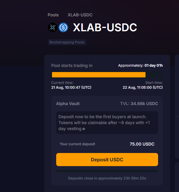179x192 pixels.
Task: Click the empty deposit progress bar below button
Action: coord(107,171)
